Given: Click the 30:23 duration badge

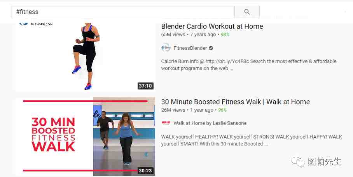Looking at the screenshot, I should pyautogui.click(x=145, y=170).
